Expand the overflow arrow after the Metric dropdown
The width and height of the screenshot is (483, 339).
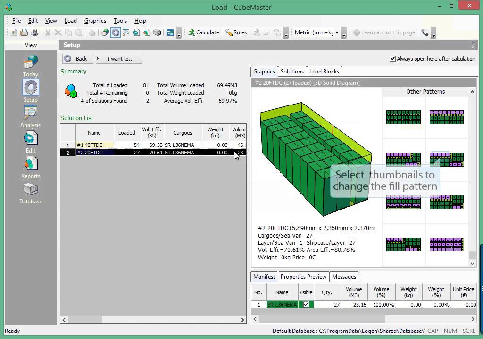pos(344,34)
